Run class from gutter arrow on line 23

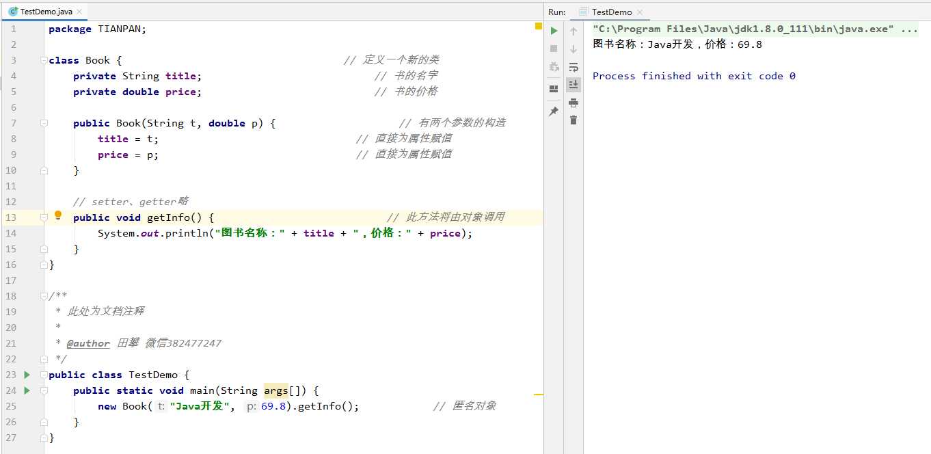coord(27,375)
